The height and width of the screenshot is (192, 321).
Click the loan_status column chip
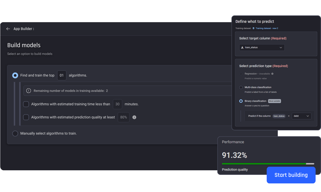279,116
